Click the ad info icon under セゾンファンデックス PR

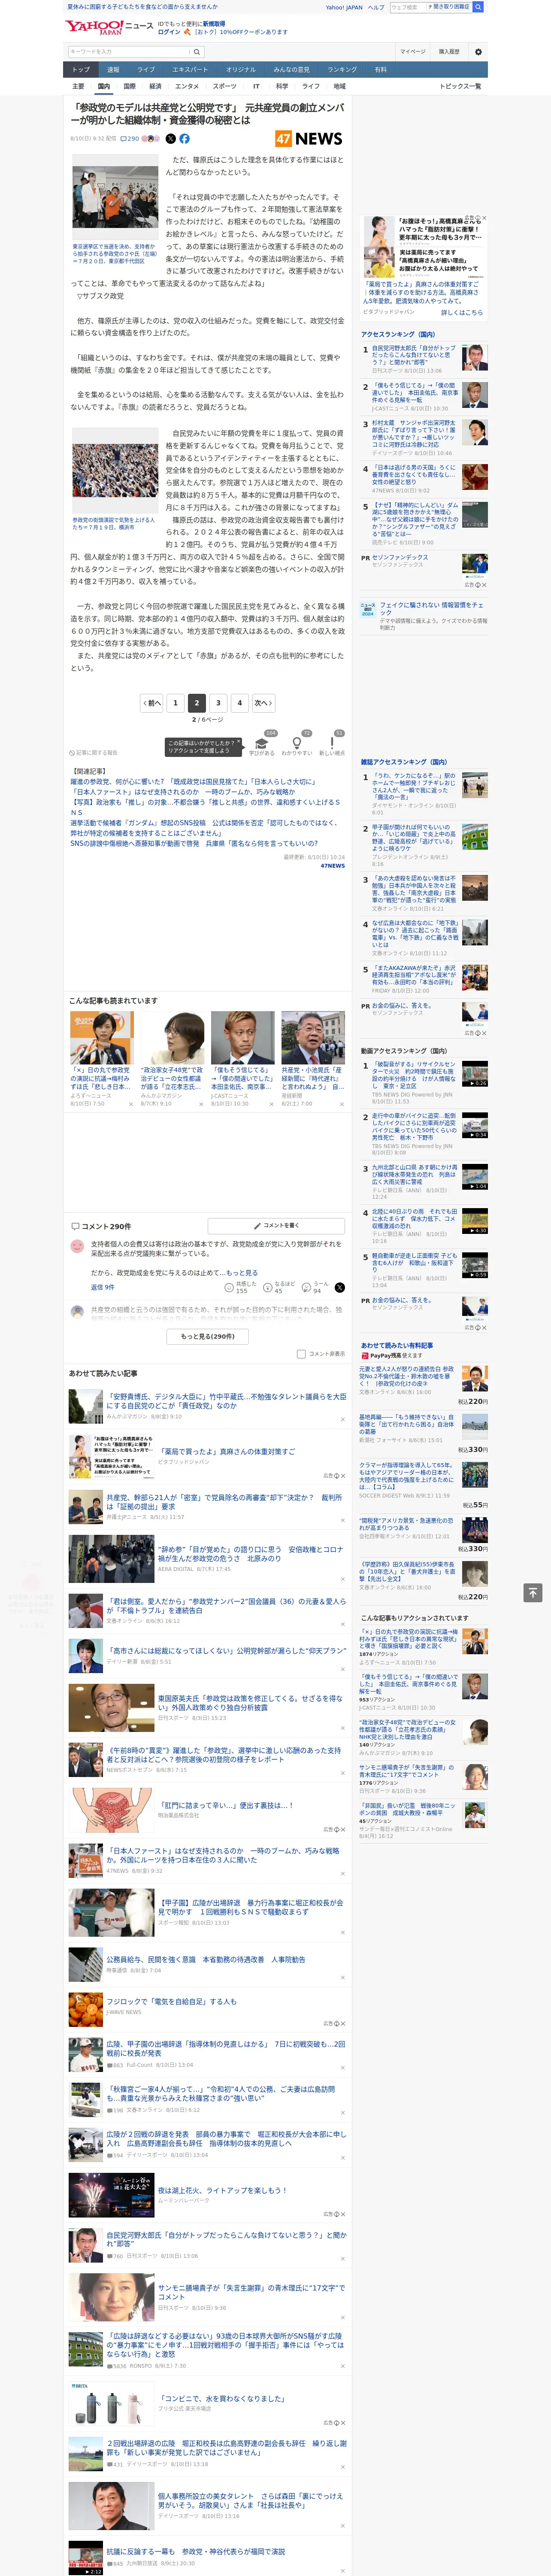[477, 585]
